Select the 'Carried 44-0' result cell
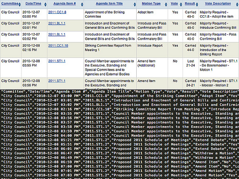239x179 pixels. [x=191, y=50]
